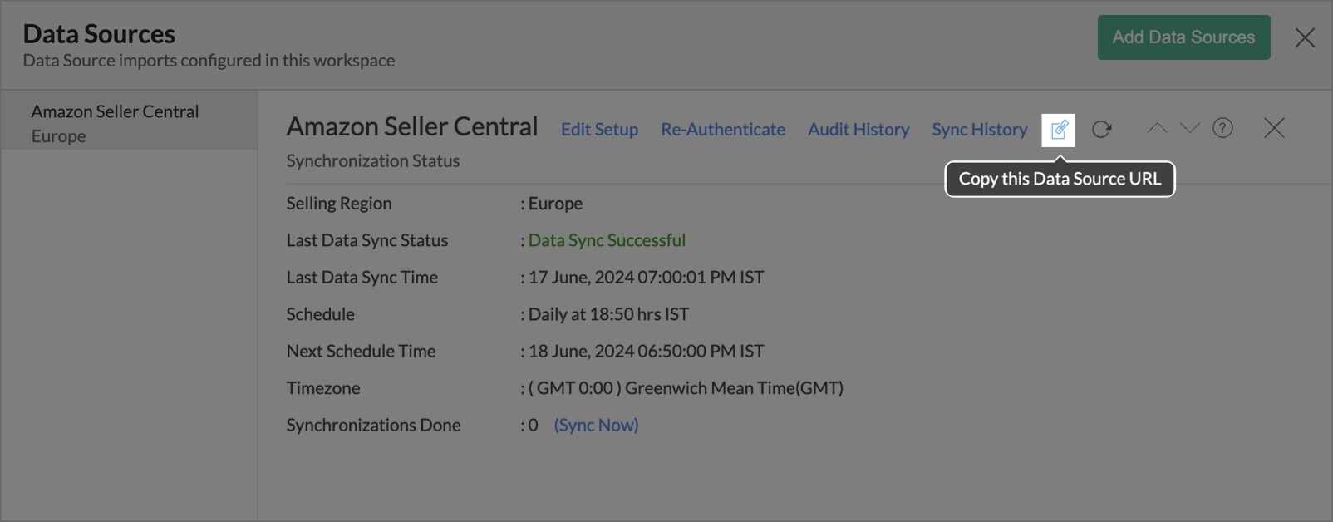Click the Data Sync Successful status text
The height and width of the screenshot is (522, 1333).
[x=607, y=240]
